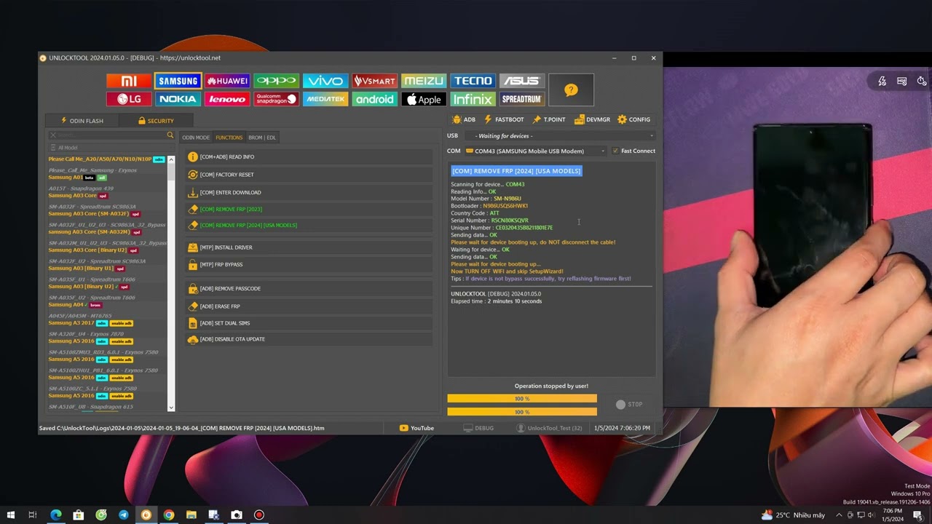The height and width of the screenshot is (524, 932).
Task: Open Fastboot tools
Action: click(x=504, y=119)
